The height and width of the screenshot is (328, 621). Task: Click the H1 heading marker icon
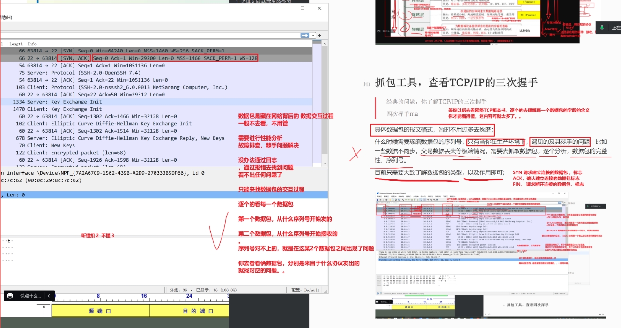coord(367,84)
